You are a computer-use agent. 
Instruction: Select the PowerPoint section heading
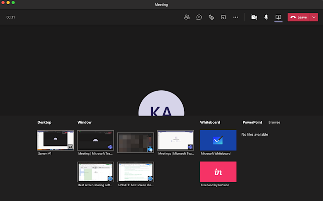pos(252,122)
